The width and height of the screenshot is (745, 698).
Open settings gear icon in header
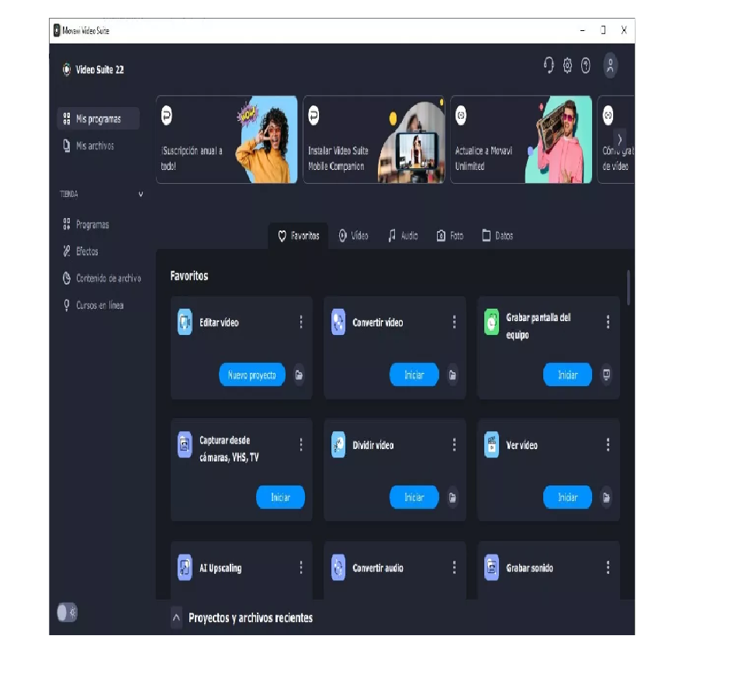[567, 65]
